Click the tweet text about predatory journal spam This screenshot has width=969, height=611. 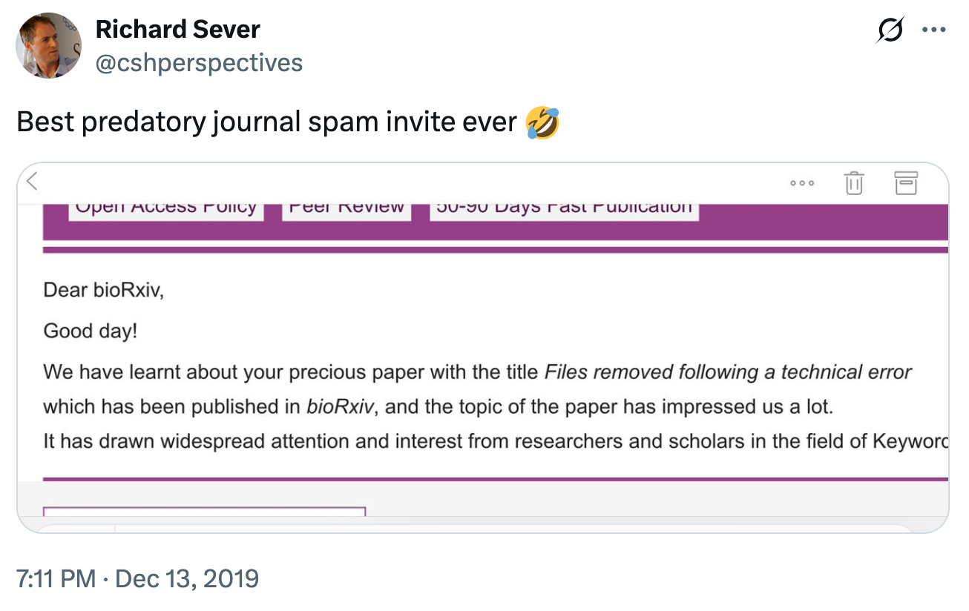tap(266, 122)
